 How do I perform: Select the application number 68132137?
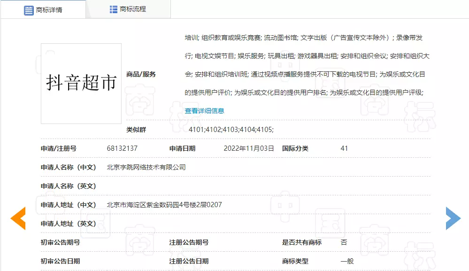[x=122, y=148]
